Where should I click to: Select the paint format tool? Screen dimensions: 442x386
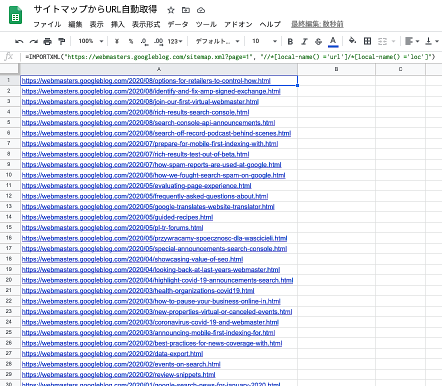pyautogui.click(x=61, y=41)
